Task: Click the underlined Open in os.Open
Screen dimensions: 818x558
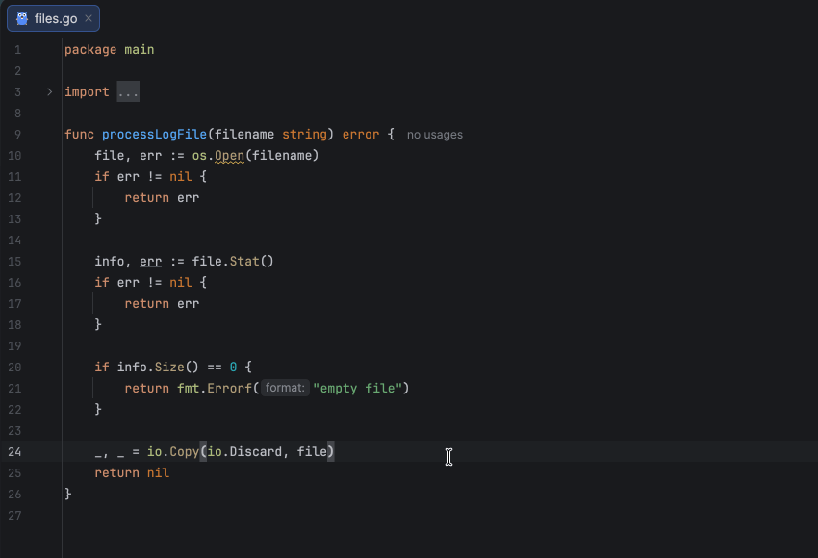Action: click(228, 155)
